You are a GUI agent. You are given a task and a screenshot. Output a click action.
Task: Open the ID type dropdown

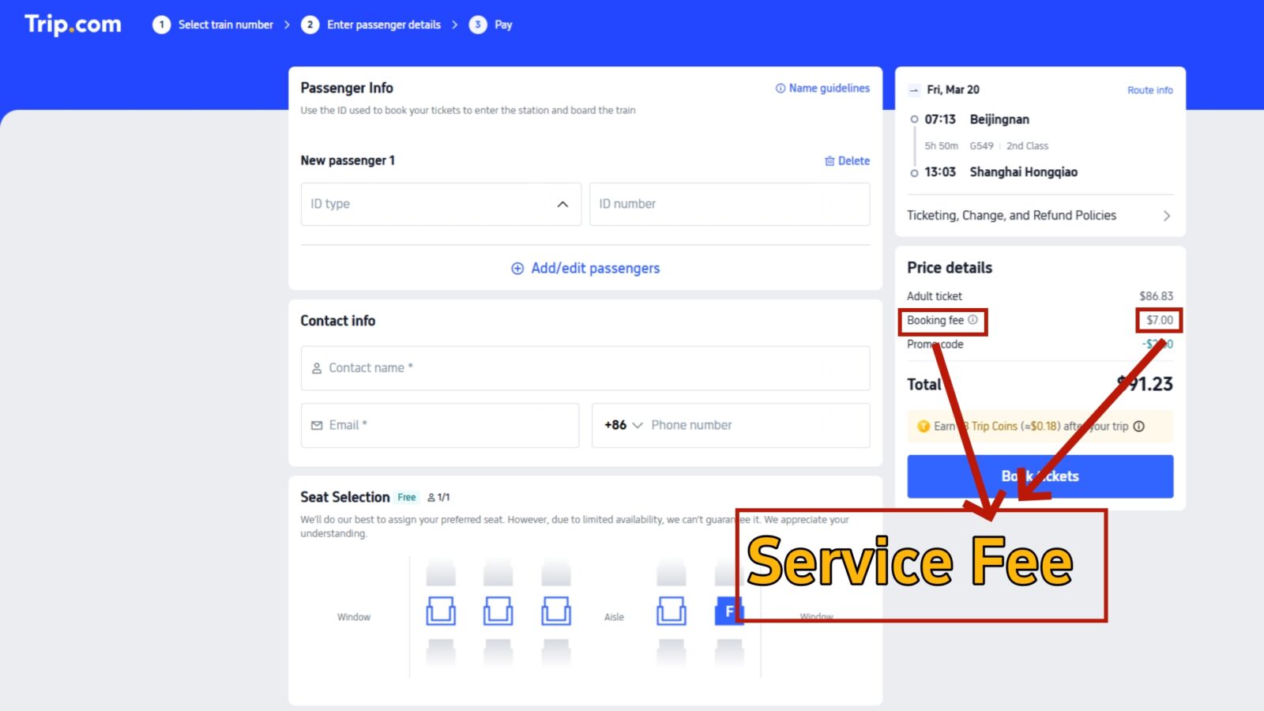point(441,204)
